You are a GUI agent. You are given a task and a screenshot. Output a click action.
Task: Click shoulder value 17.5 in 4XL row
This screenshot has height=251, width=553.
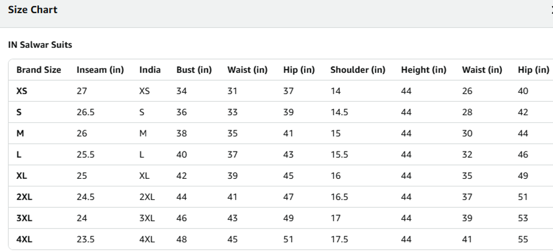click(339, 239)
